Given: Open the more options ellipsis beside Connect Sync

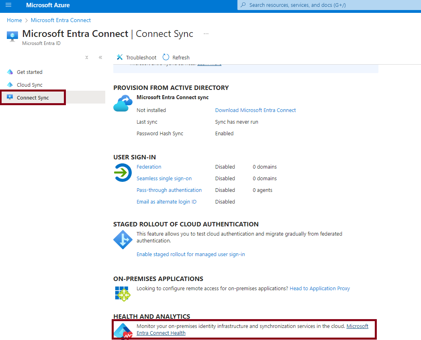Looking at the screenshot, I should point(206,34).
